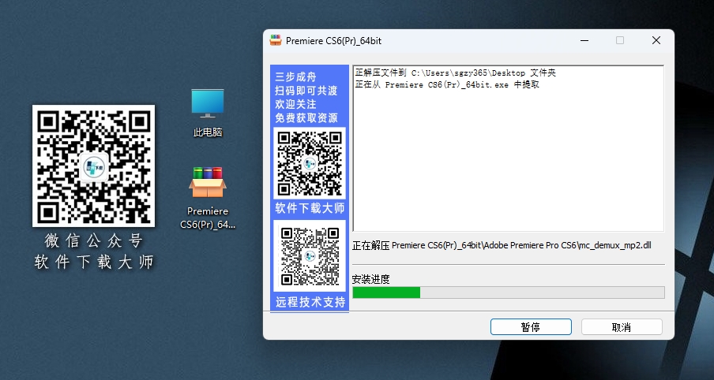
Task: Click the 远程技术支持 label
Action: coord(310,302)
